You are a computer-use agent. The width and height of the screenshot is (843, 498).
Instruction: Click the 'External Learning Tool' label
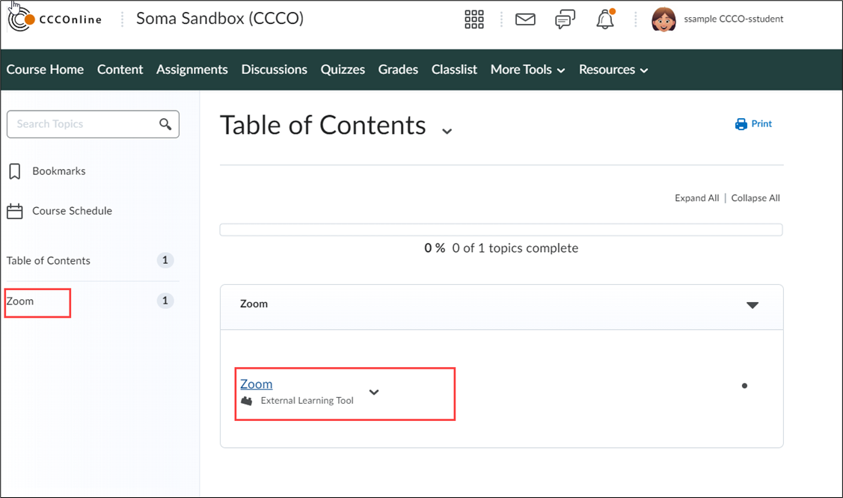pos(307,401)
